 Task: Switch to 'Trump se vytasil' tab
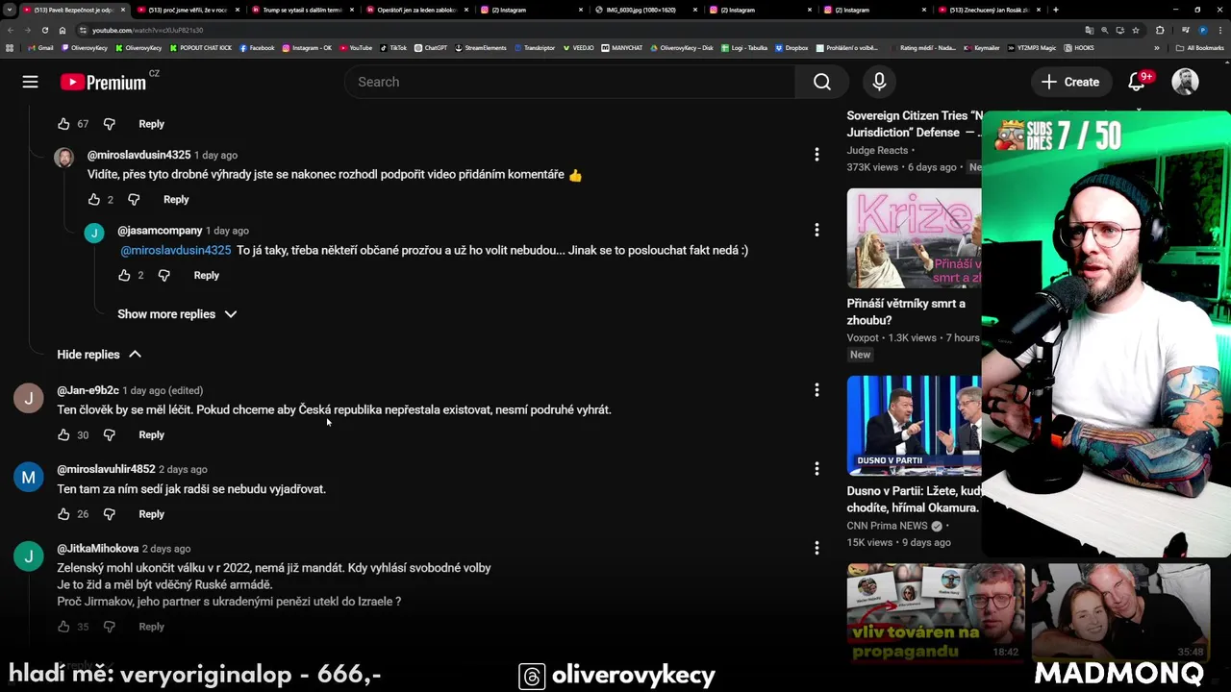[x=301, y=10]
